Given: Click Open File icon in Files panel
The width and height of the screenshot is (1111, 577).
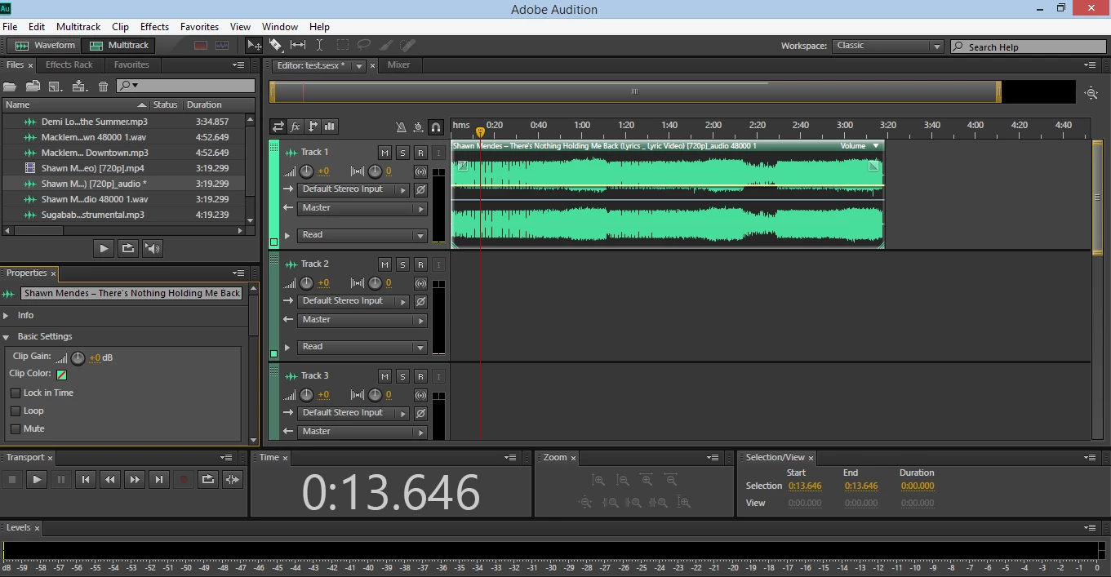Looking at the screenshot, I should [x=10, y=86].
